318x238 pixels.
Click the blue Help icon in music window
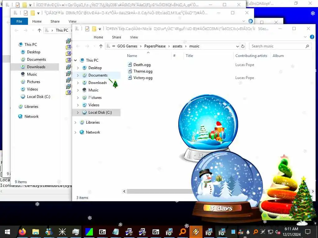click(x=312, y=37)
